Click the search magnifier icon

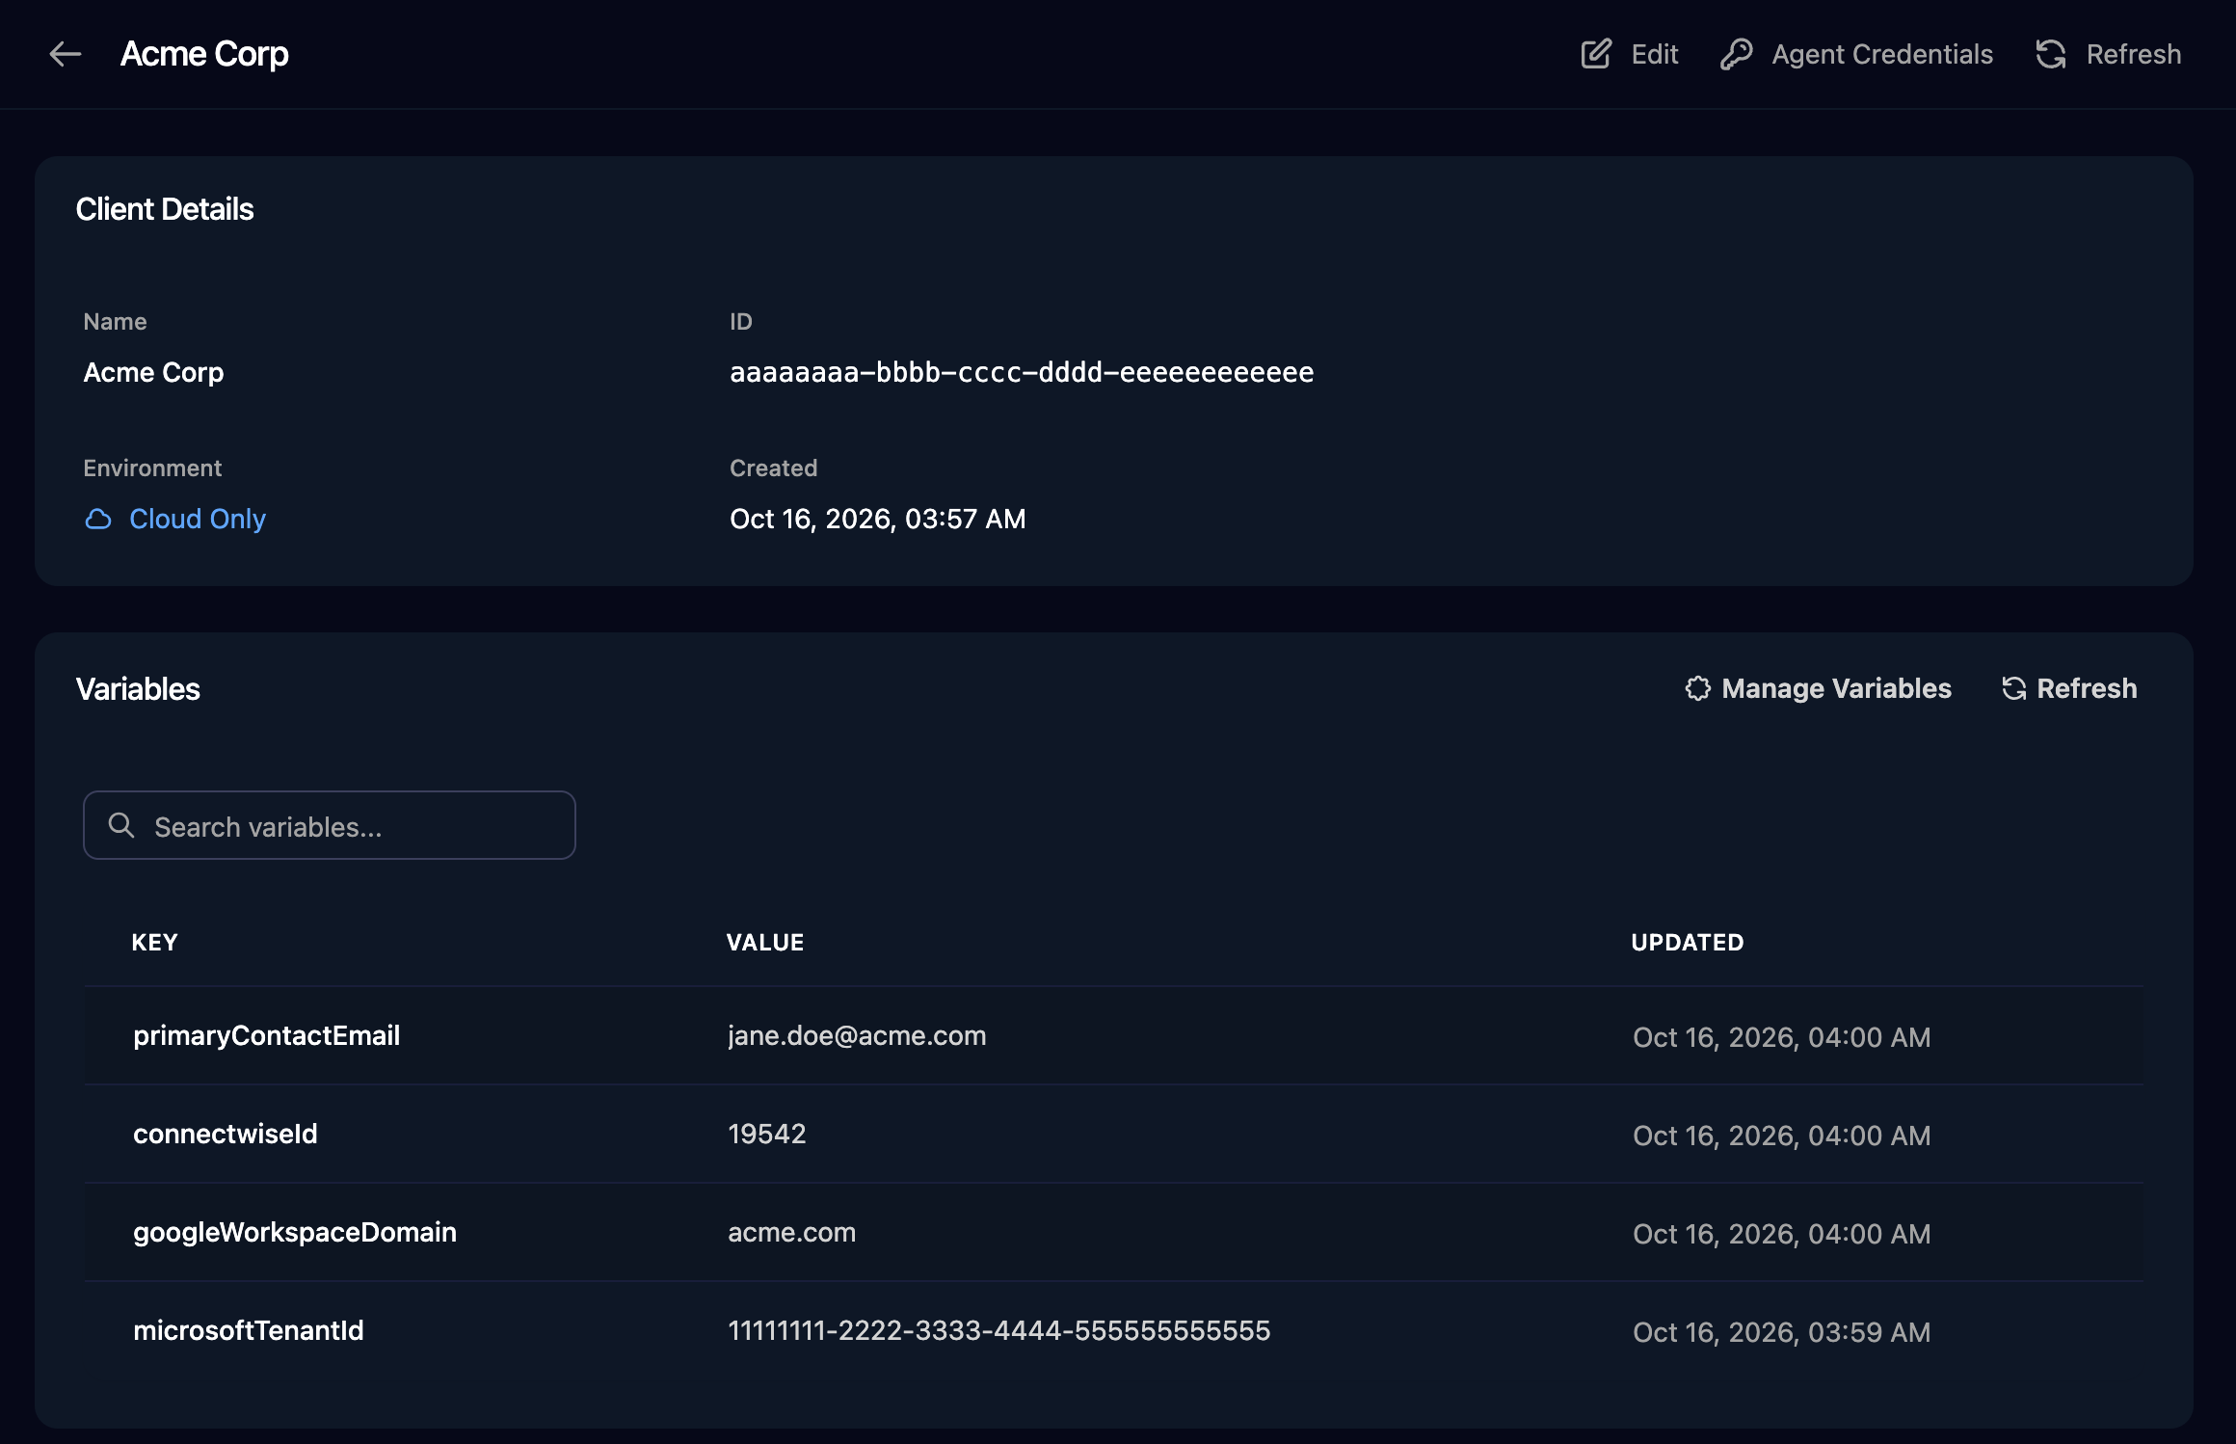coord(121,825)
